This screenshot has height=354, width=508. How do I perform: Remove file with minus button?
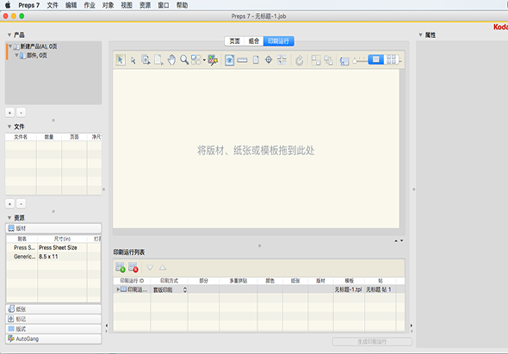[x=21, y=204]
